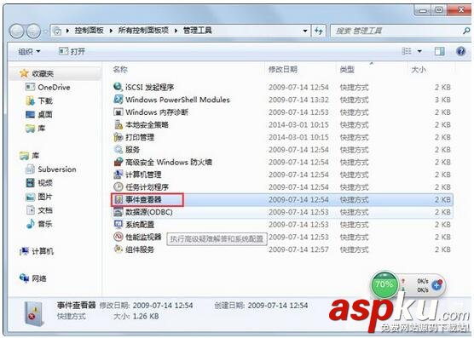Click the Back navigation arrow button
Viewport: 474px width, 338px height.
[x=17, y=31]
